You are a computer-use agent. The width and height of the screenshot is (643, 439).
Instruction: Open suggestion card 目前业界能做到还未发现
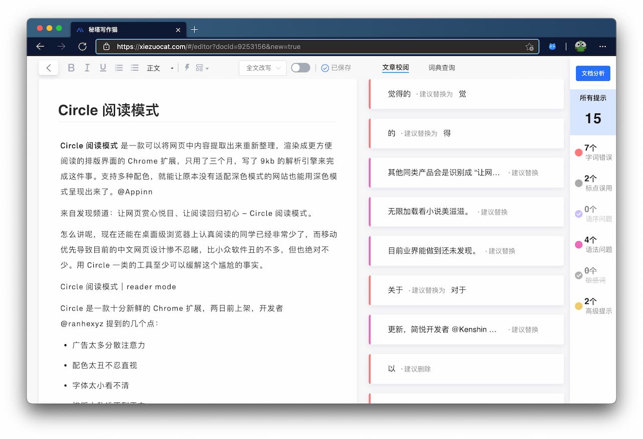[466, 251]
